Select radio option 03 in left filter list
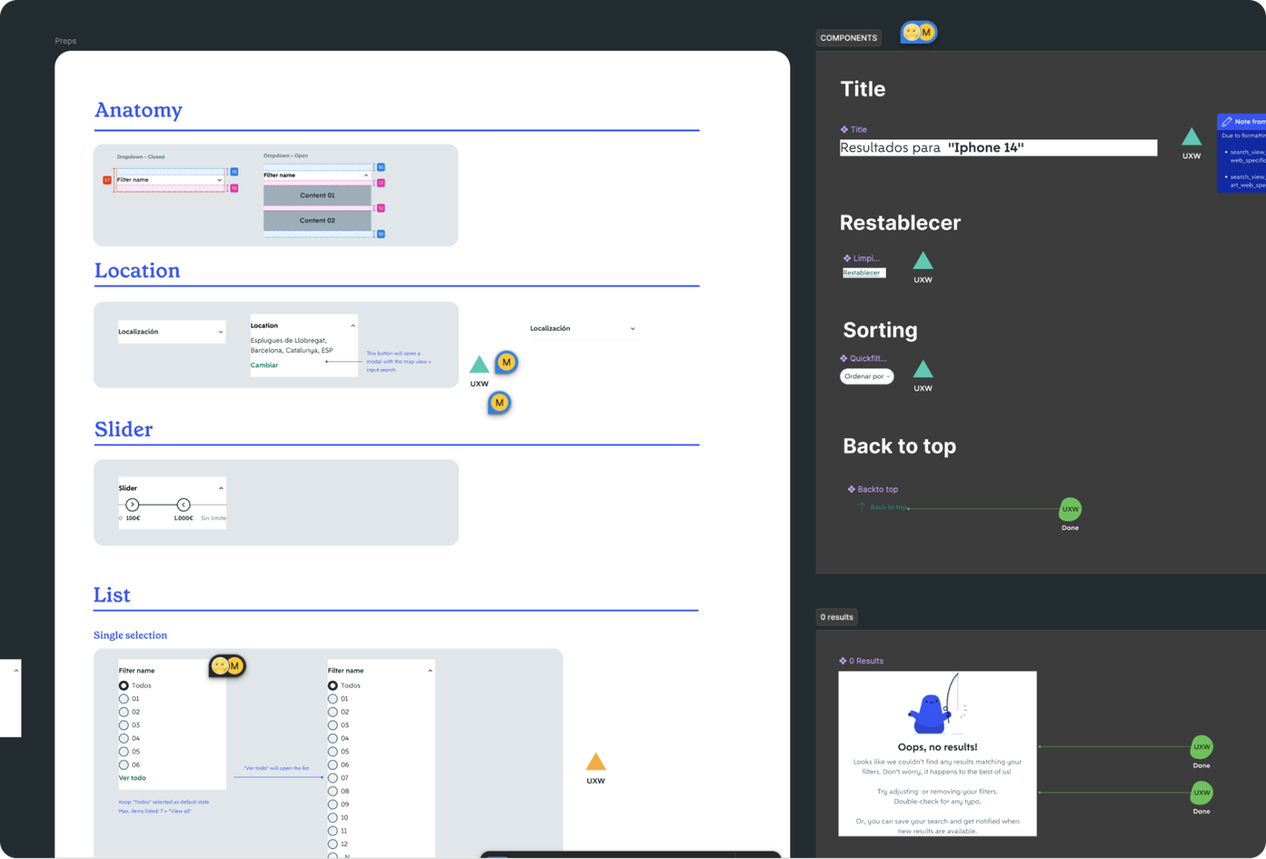 point(124,725)
